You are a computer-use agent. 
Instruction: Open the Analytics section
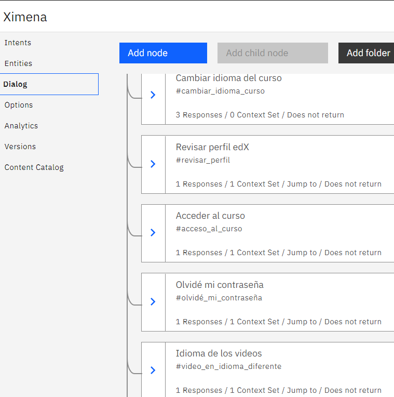click(21, 126)
